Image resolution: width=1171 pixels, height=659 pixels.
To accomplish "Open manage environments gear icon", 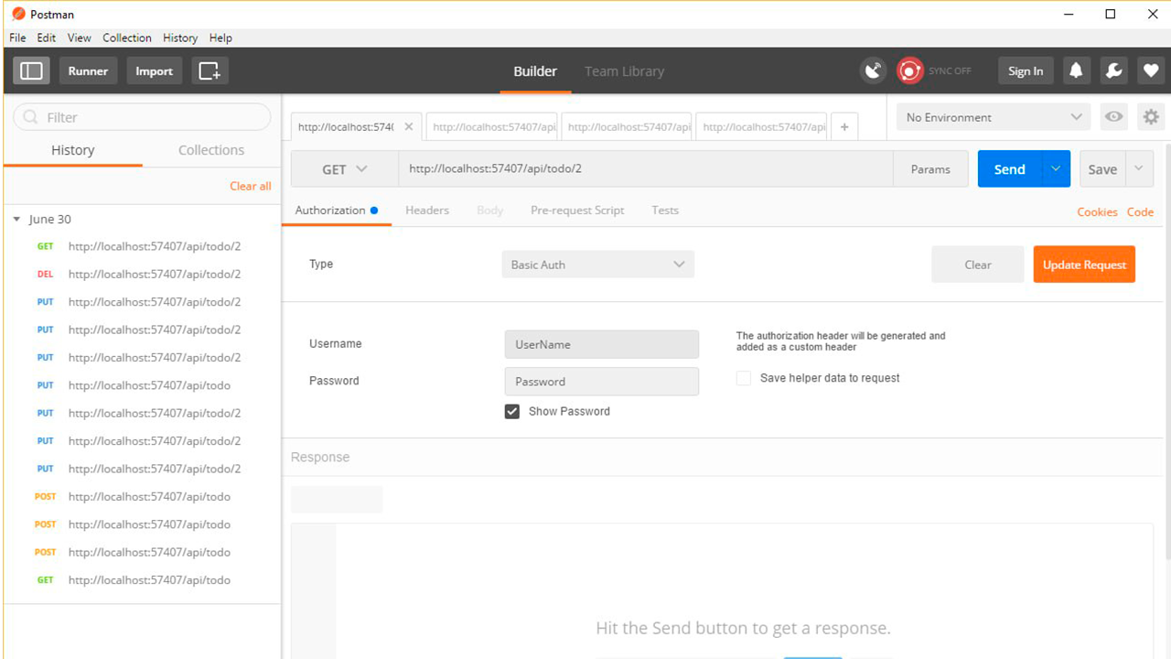I will 1151,117.
